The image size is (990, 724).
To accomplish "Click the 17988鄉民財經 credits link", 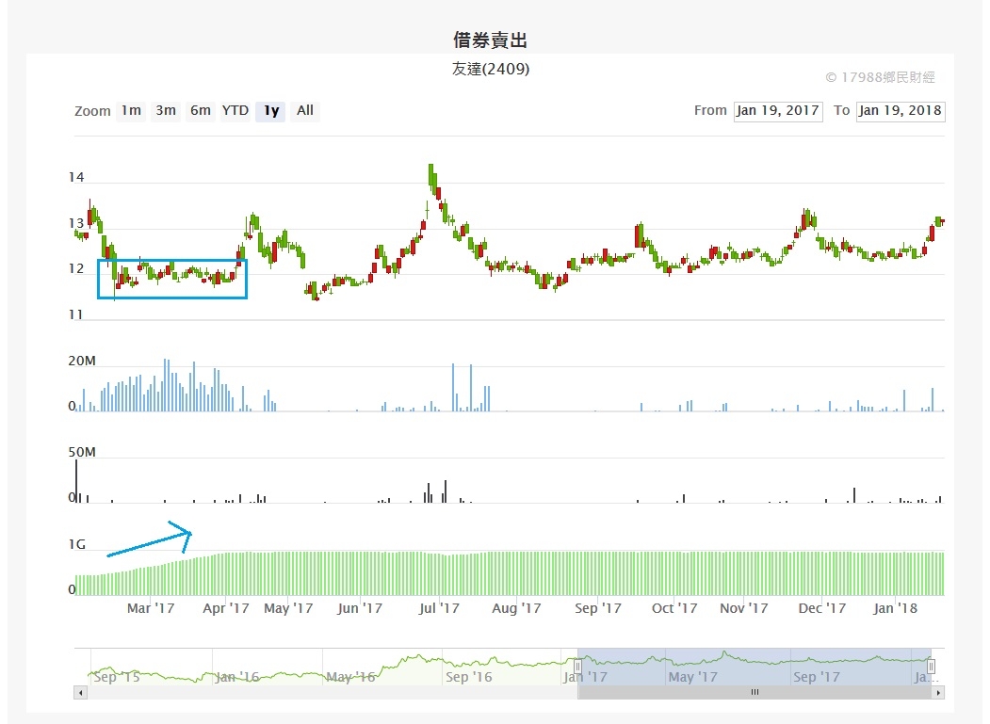I will pos(880,77).
